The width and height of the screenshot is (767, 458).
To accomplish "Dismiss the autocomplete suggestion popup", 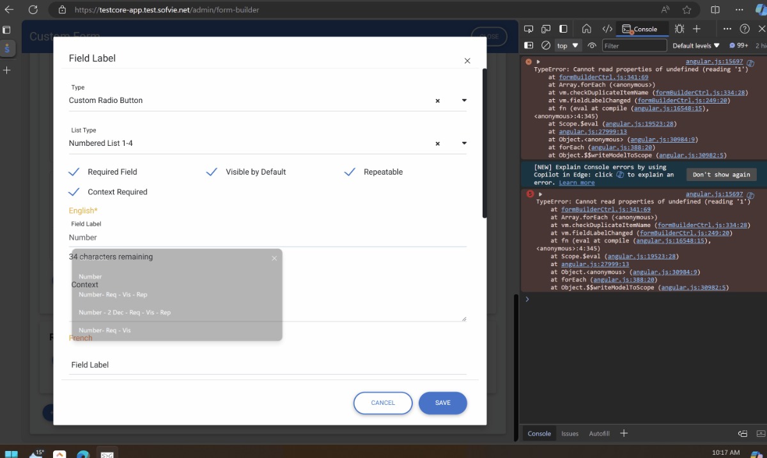I will click(x=274, y=258).
